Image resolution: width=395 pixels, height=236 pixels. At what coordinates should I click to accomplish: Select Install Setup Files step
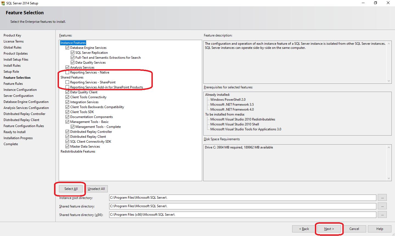(x=16, y=60)
